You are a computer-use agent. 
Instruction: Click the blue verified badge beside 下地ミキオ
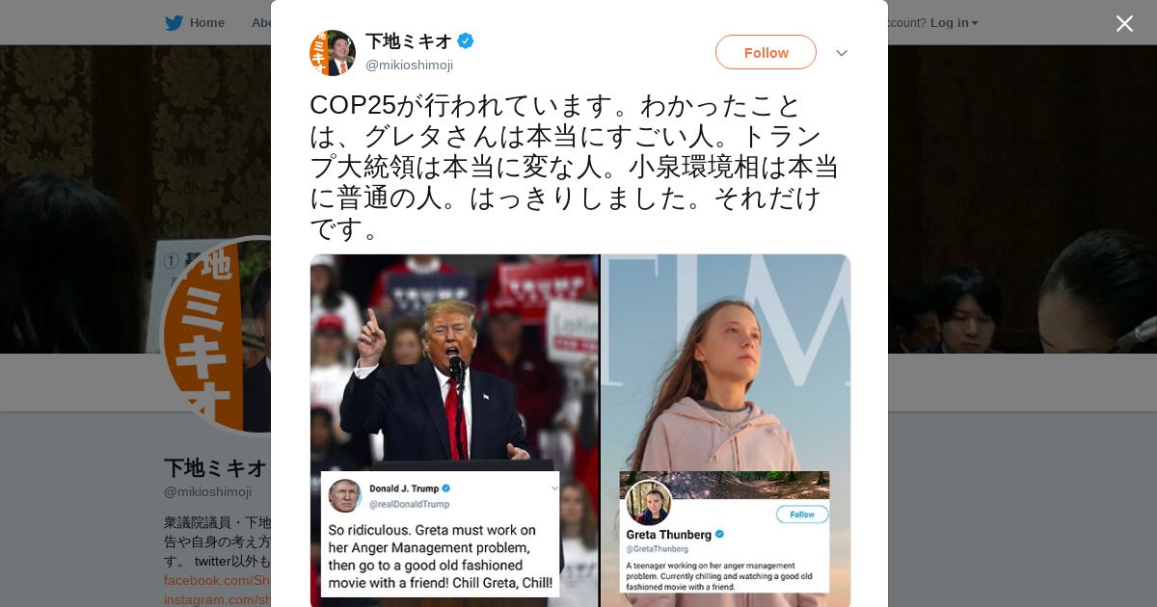click(466, 40)
